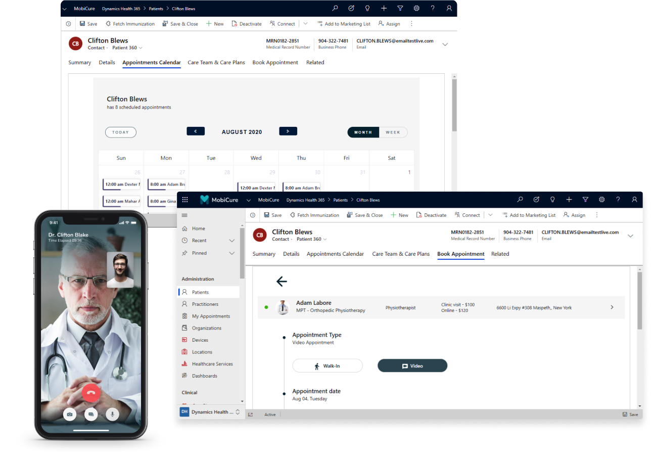Switch the calendar to MONTH view

363,132
